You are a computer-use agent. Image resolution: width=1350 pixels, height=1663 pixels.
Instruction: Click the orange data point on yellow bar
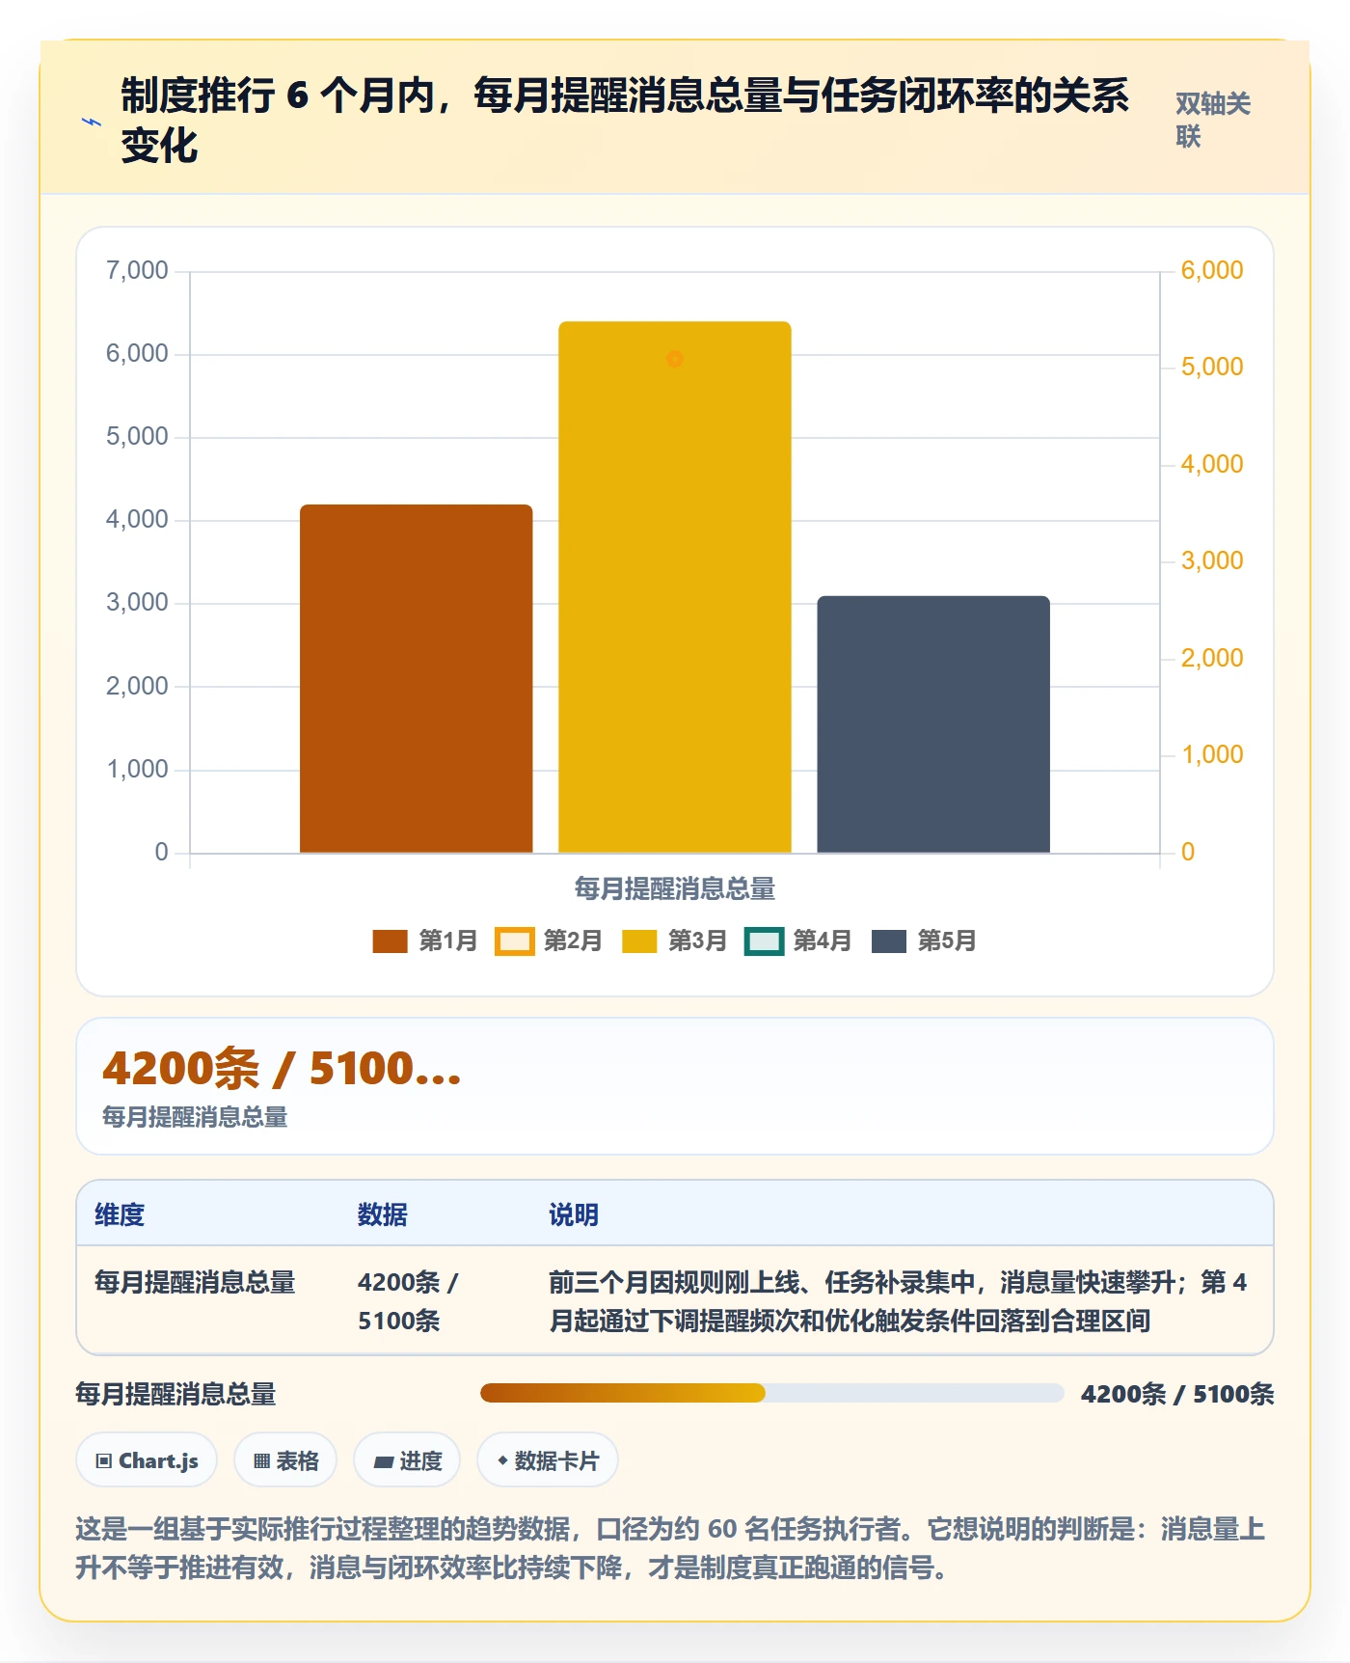675,359
